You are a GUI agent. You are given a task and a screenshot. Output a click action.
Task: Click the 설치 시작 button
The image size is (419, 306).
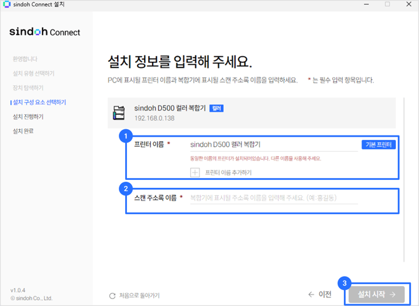tap(376, 295)
